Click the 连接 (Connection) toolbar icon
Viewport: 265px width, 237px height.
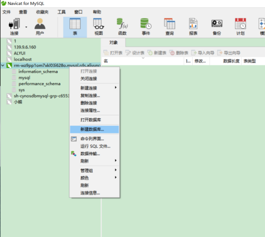[14, 27]
